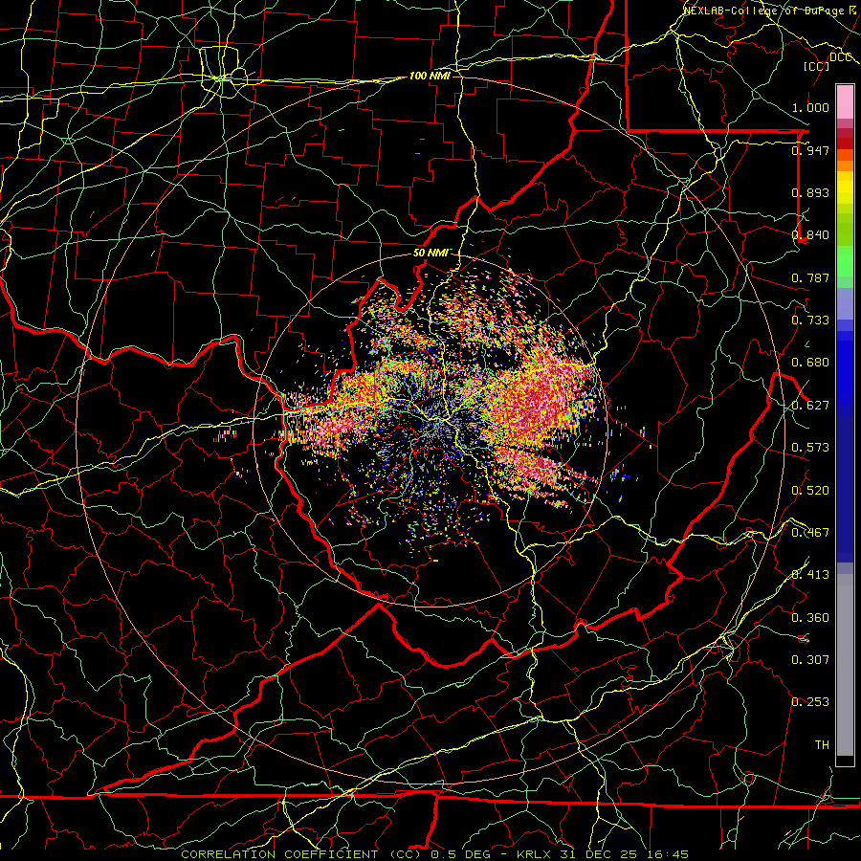Viewport: 861px width, 861px height.
Task: Click the 50 NMI range ring label
Action: click(430, 254)
